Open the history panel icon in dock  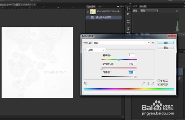128,9
